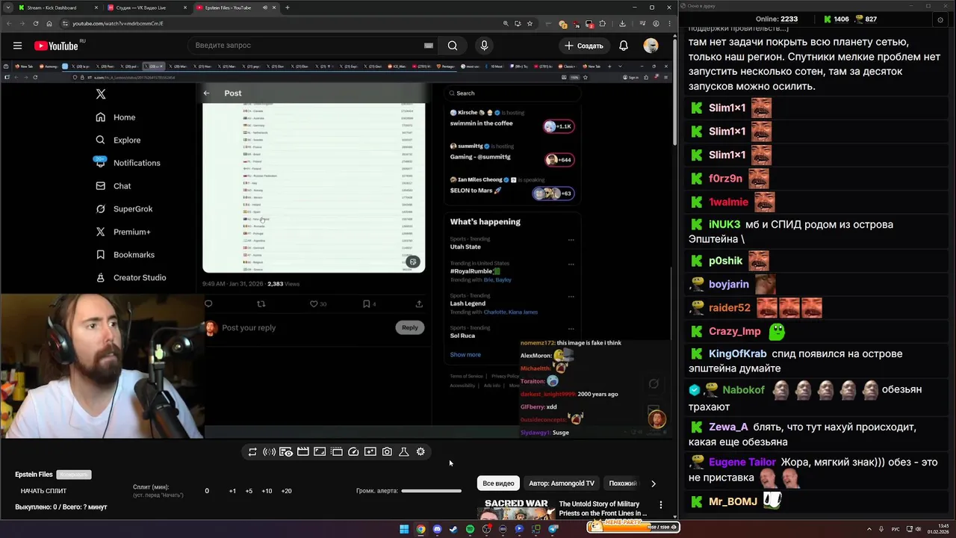
Task: Click the flask icon in player toolbar
Action: pyautogui.click(x=403, y=452)
